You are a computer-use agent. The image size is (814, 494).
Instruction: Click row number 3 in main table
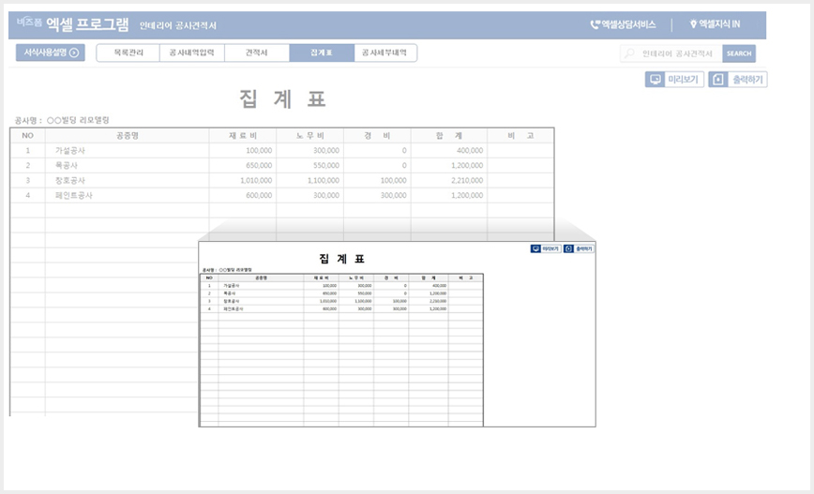[27, 181]
